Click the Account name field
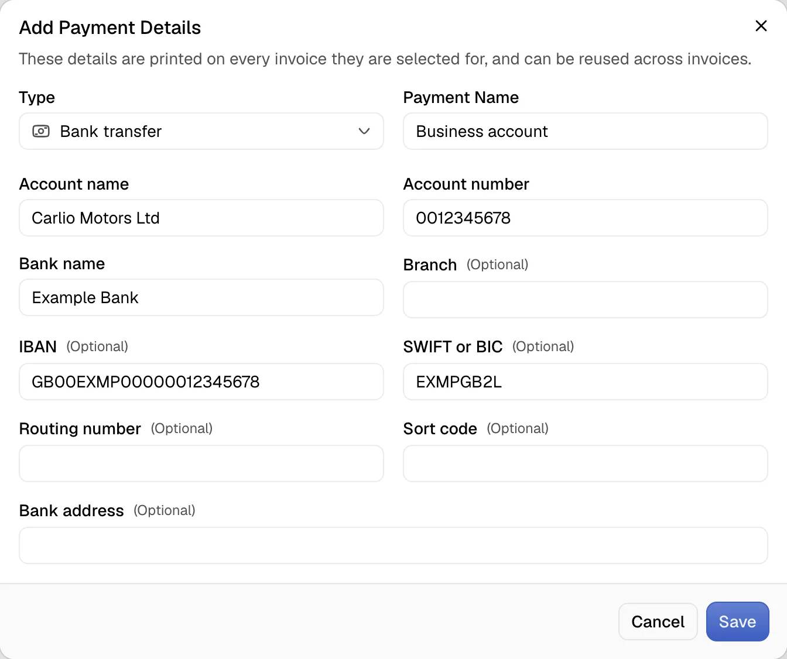This screenshot has width=787, height=659. click(201, 218)
